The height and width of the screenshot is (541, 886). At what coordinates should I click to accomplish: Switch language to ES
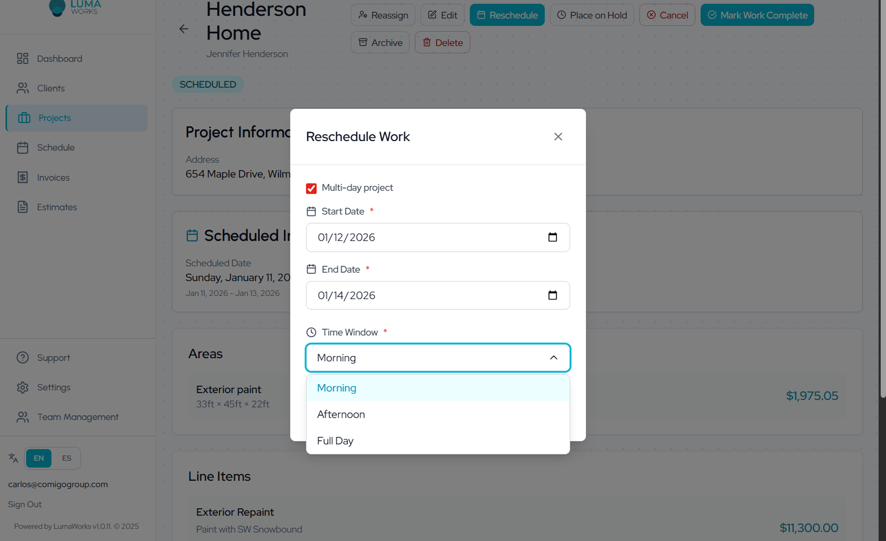pos(67,458)
